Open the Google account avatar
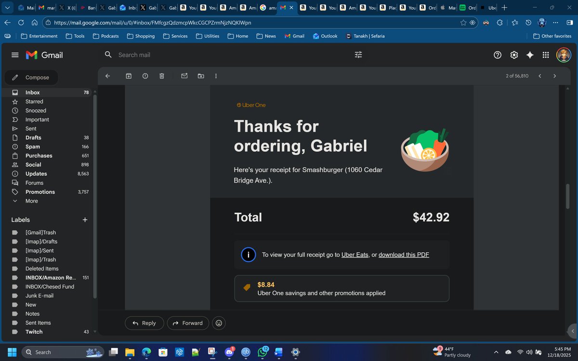 tap(564, 55)
